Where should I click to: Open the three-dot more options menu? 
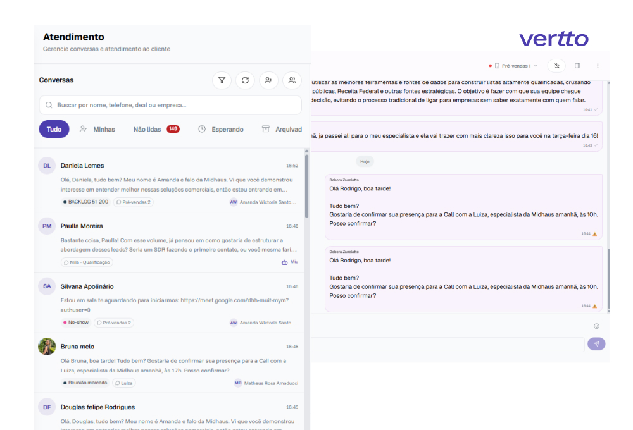click(598, 66)
